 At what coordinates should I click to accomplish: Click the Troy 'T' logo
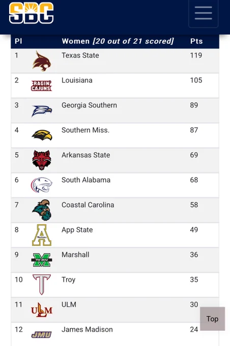[x=42, y=284]
